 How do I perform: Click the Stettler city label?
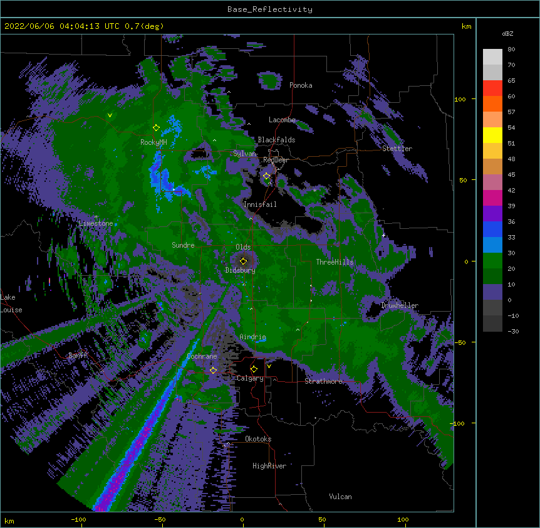tap(397, 149)
